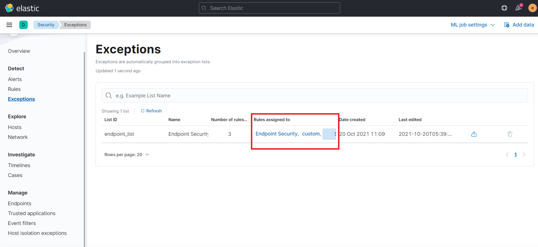Image resolution: width=538 pixels, height=247 pixels.
Task: Open Timelines in sidebar
Action: pos(19,165)
